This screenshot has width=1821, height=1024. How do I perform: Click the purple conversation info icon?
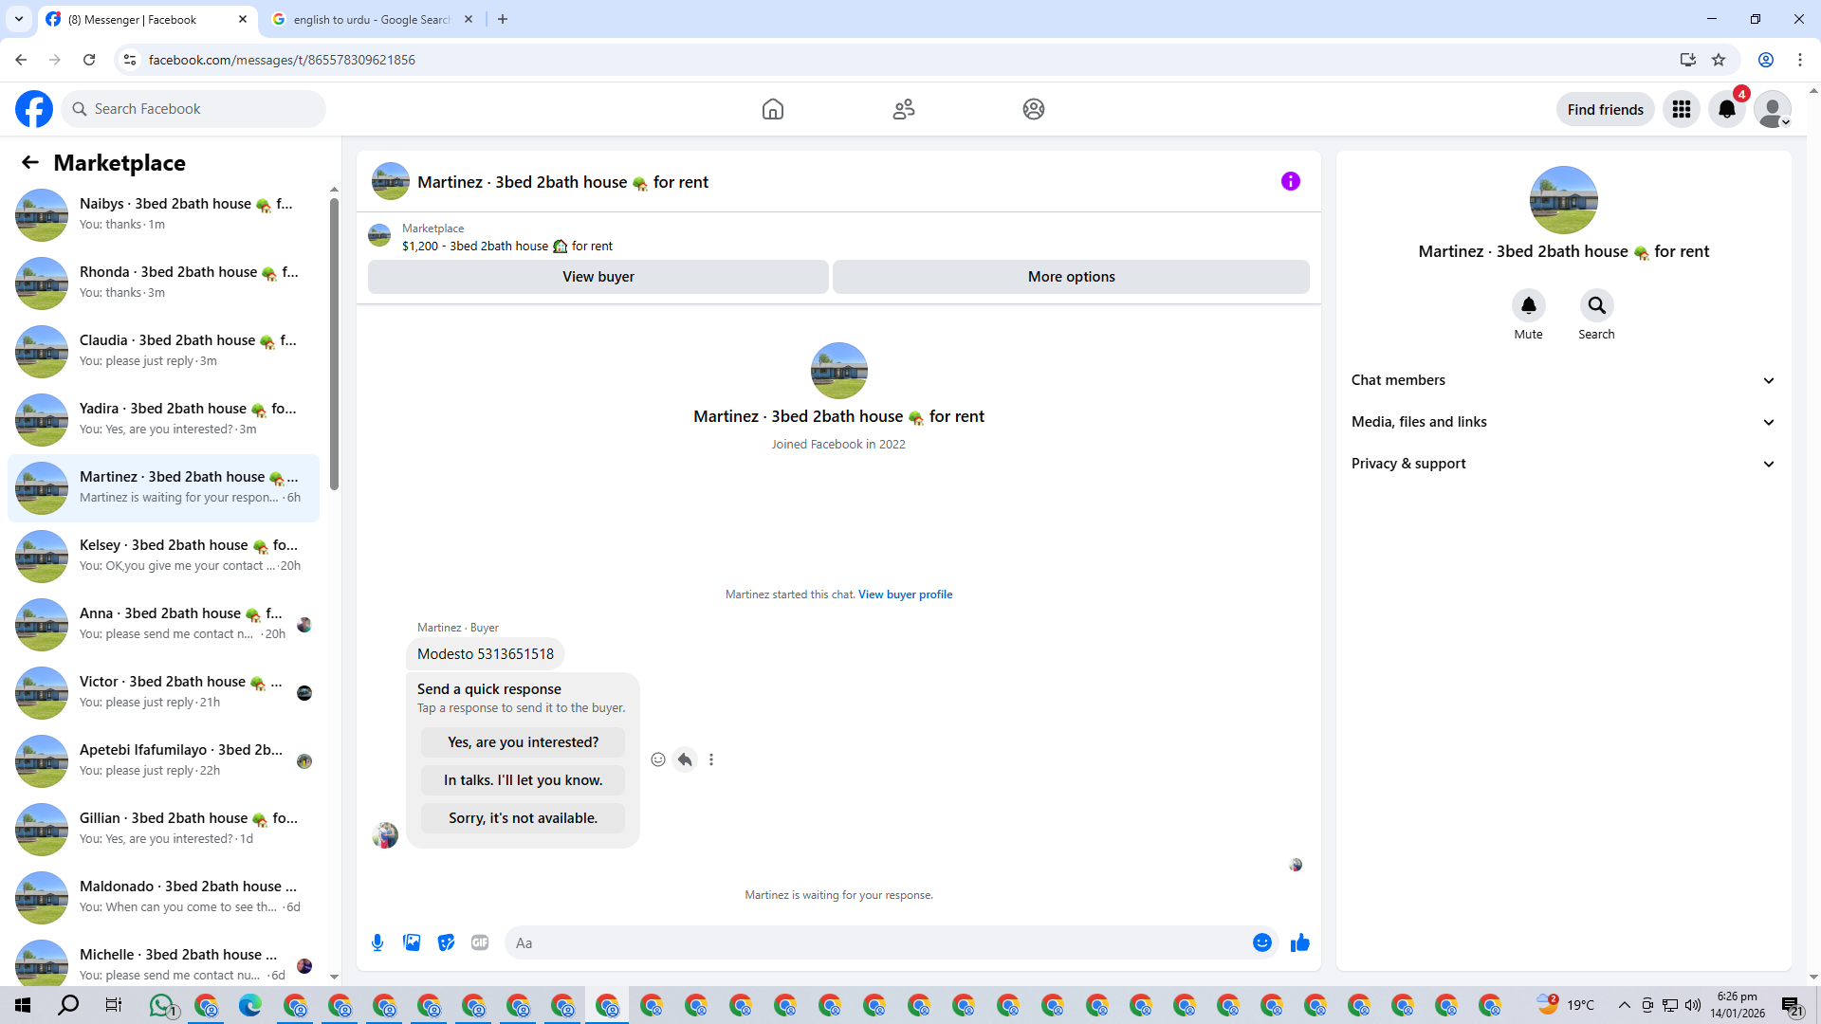tap(1290, 181)
